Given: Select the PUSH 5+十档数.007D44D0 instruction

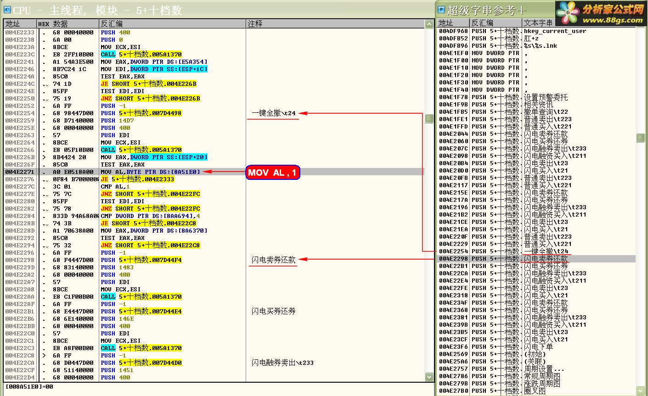Looking at the screenshot, I should 141,363.
